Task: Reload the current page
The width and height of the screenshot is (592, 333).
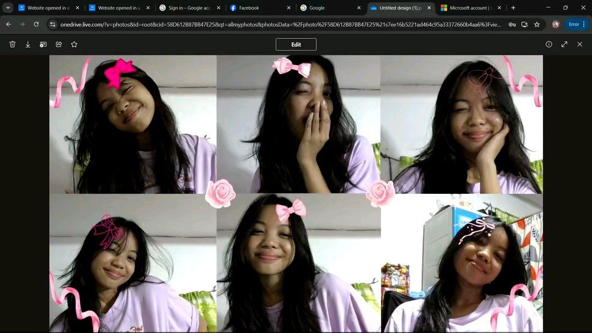Action: coord(36,25)
